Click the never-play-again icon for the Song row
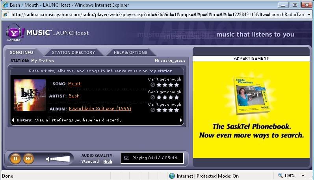The width and height of the screenshot is (314, 180). coord(152,85)
